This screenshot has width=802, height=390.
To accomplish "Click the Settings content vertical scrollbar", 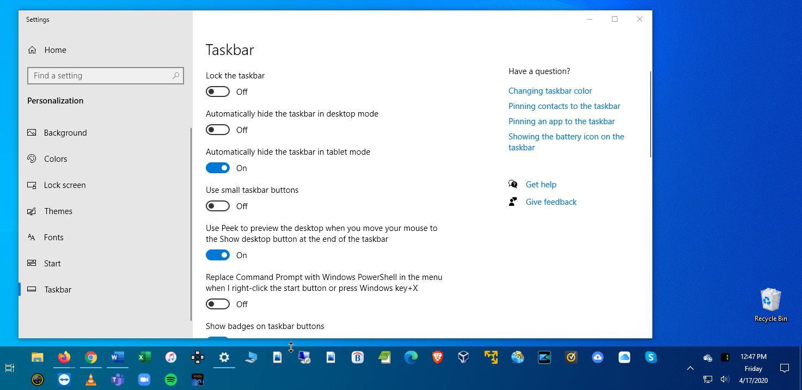I will tap(650, 114).
